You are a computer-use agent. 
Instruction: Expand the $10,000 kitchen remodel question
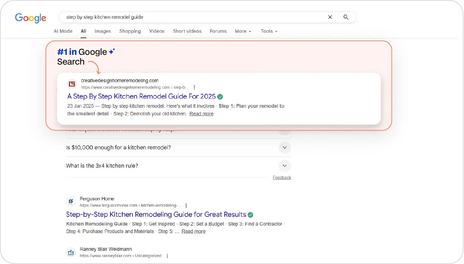click(284, 147)
